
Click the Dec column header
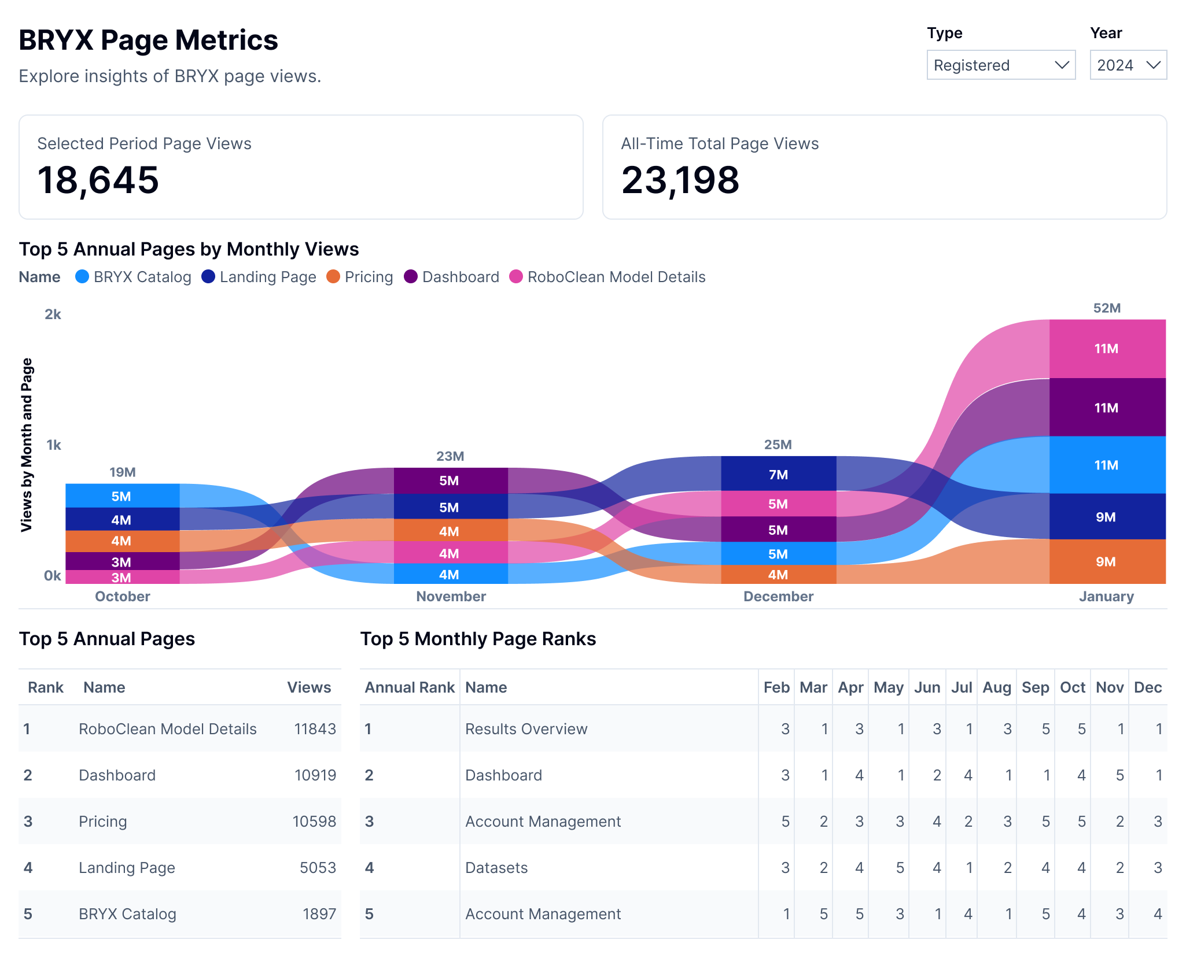click(x=1148, y=687)
